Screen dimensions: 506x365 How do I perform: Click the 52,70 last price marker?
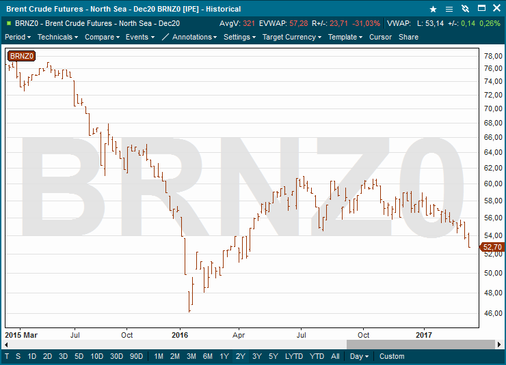492,247
